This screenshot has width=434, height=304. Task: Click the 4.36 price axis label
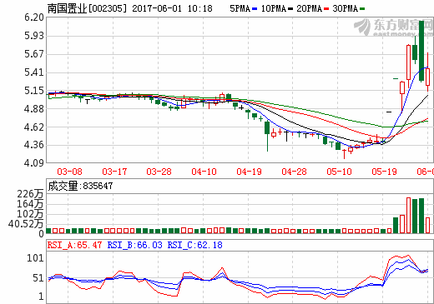(34, 145)
